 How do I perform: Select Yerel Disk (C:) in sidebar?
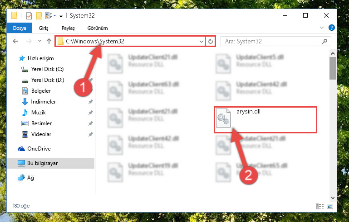pos(47,69)
